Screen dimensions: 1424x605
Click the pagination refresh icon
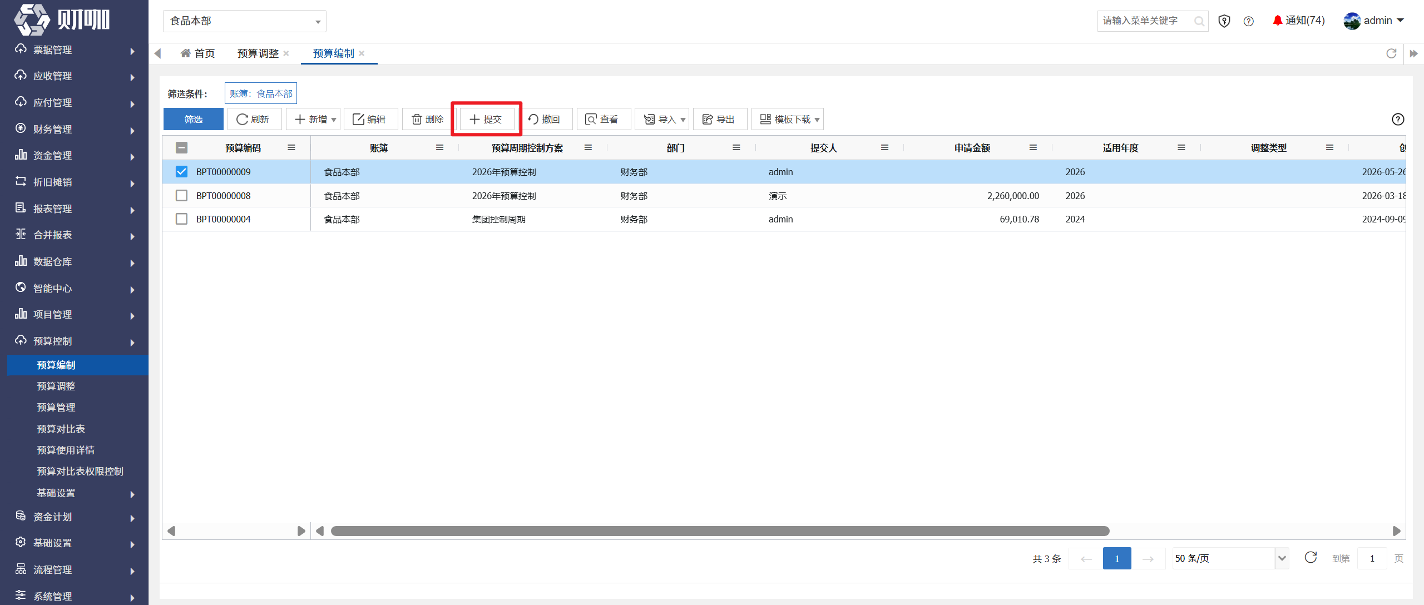click(x=1311, y=558)
